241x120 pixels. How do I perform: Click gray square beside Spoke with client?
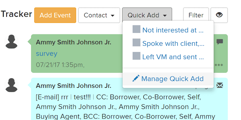coord(136,43)
